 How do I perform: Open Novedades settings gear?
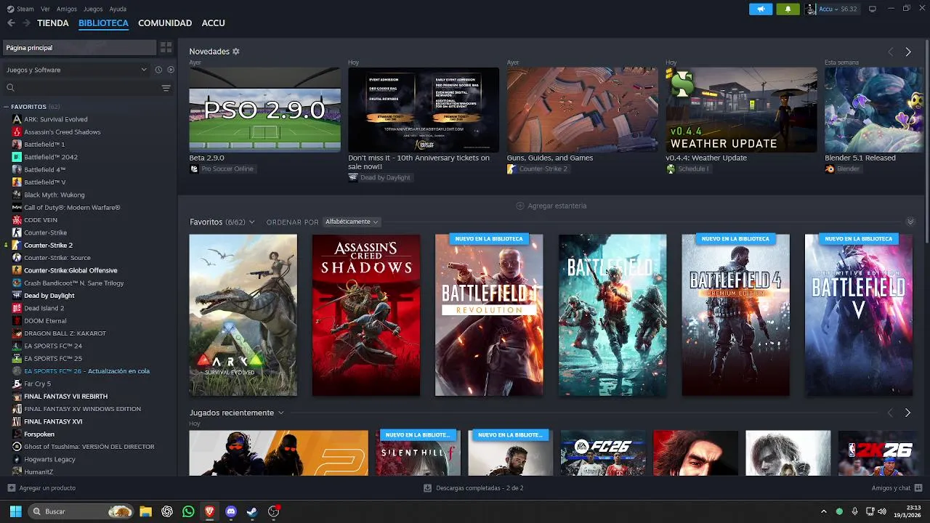(236, 52)
